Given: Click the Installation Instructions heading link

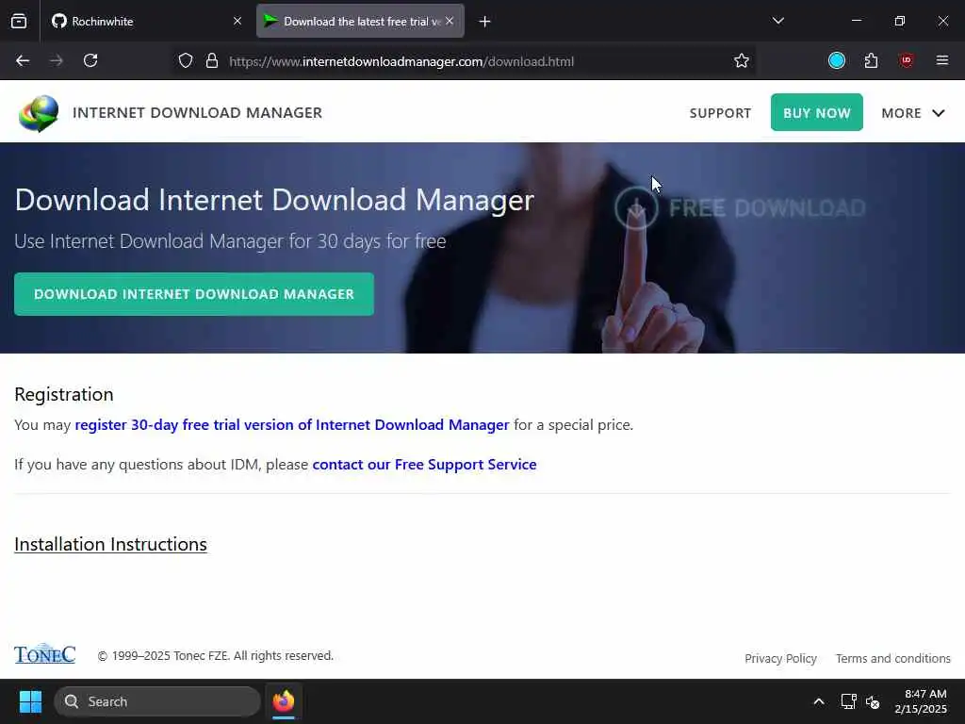Looking at the screenshot, I should coord(111,544).
